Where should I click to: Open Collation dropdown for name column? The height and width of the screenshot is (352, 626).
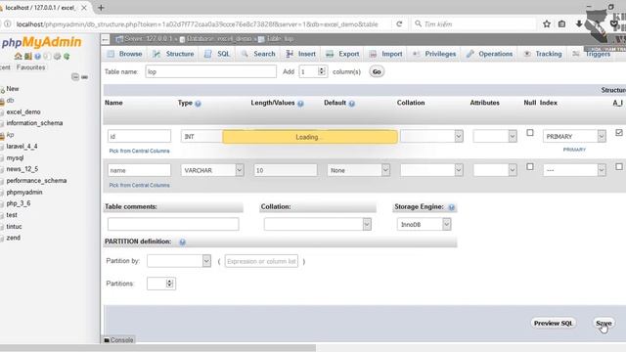[x=431, y=170]
